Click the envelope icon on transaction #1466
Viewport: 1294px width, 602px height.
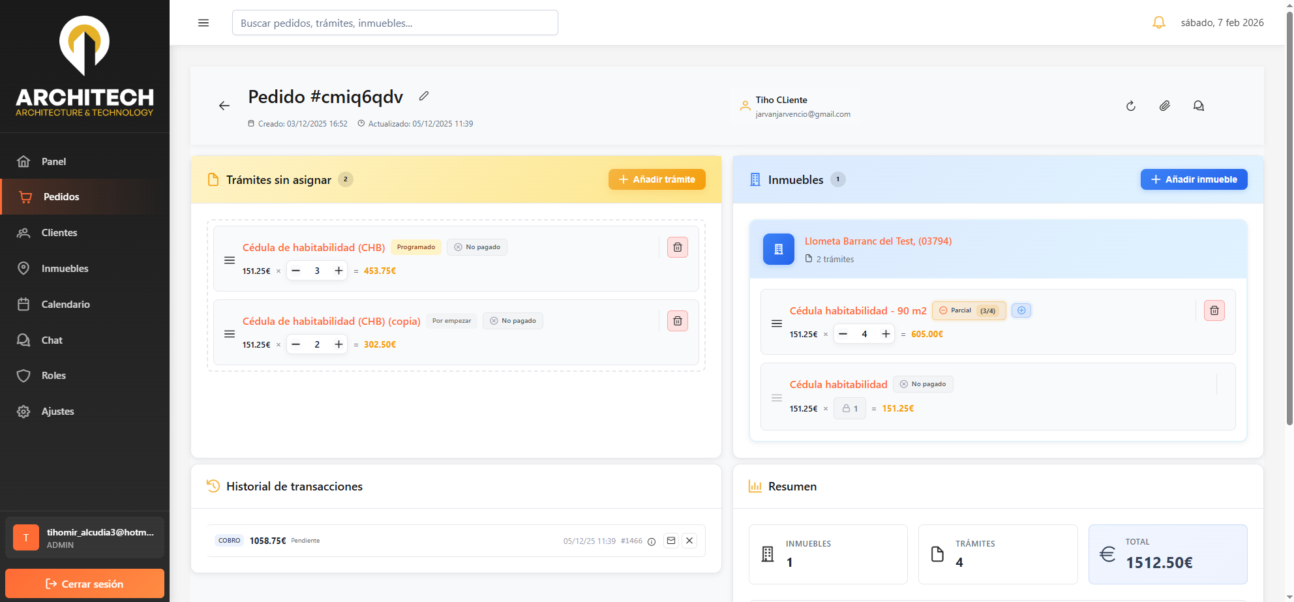point(671,541)
